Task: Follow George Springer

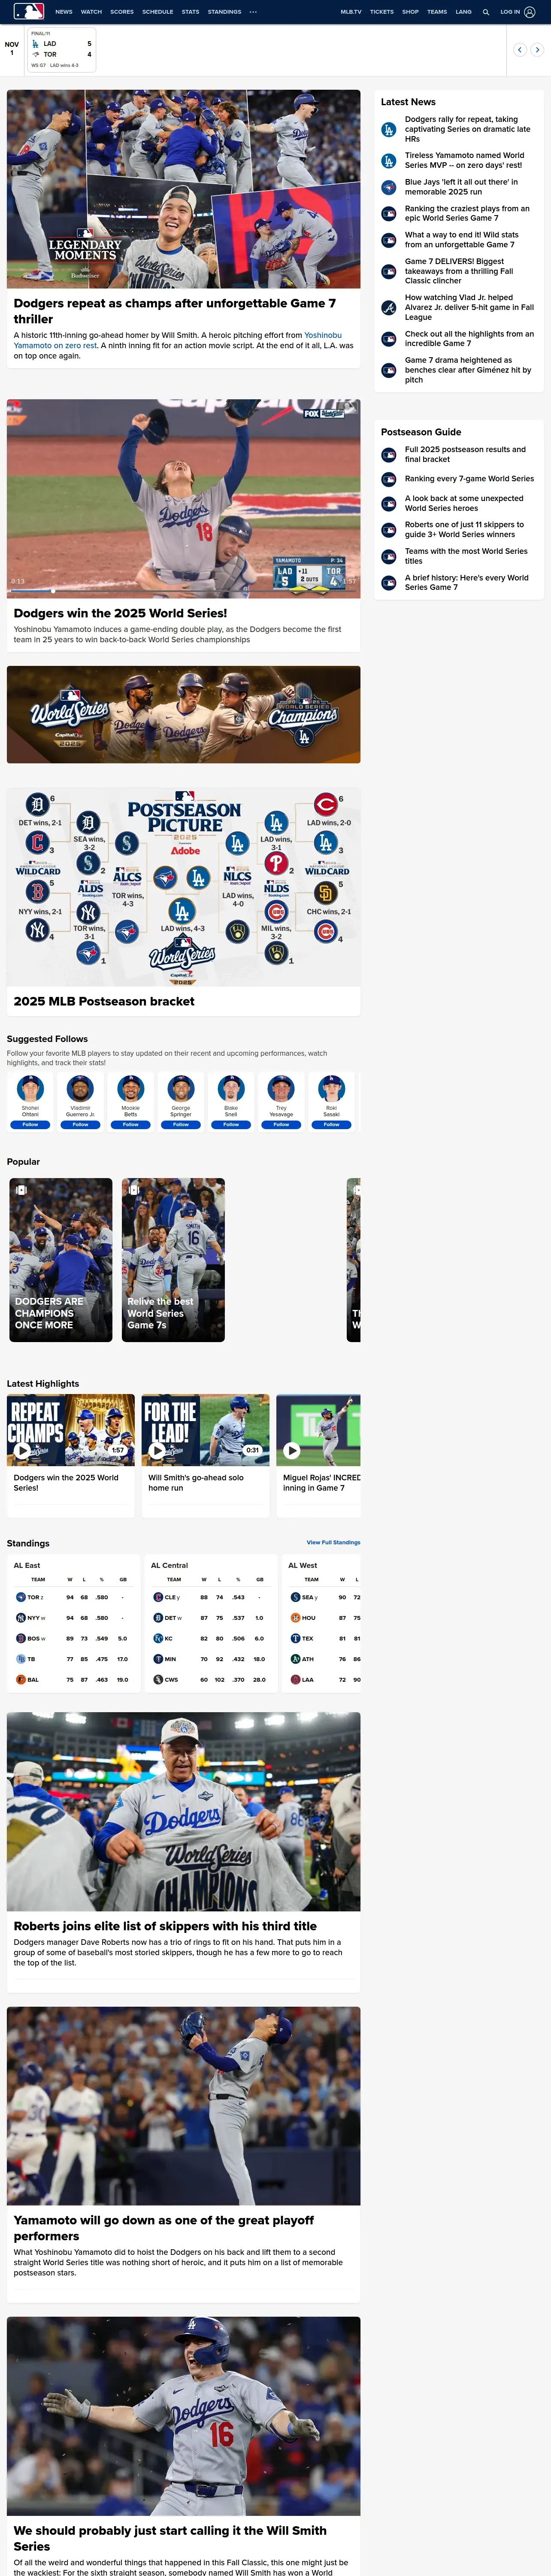Action: (181, 1124)
